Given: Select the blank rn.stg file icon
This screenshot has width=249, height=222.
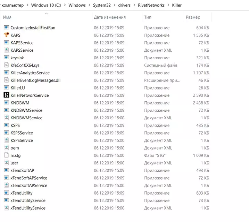Looking at the screenshot, I should pos(6,155).
